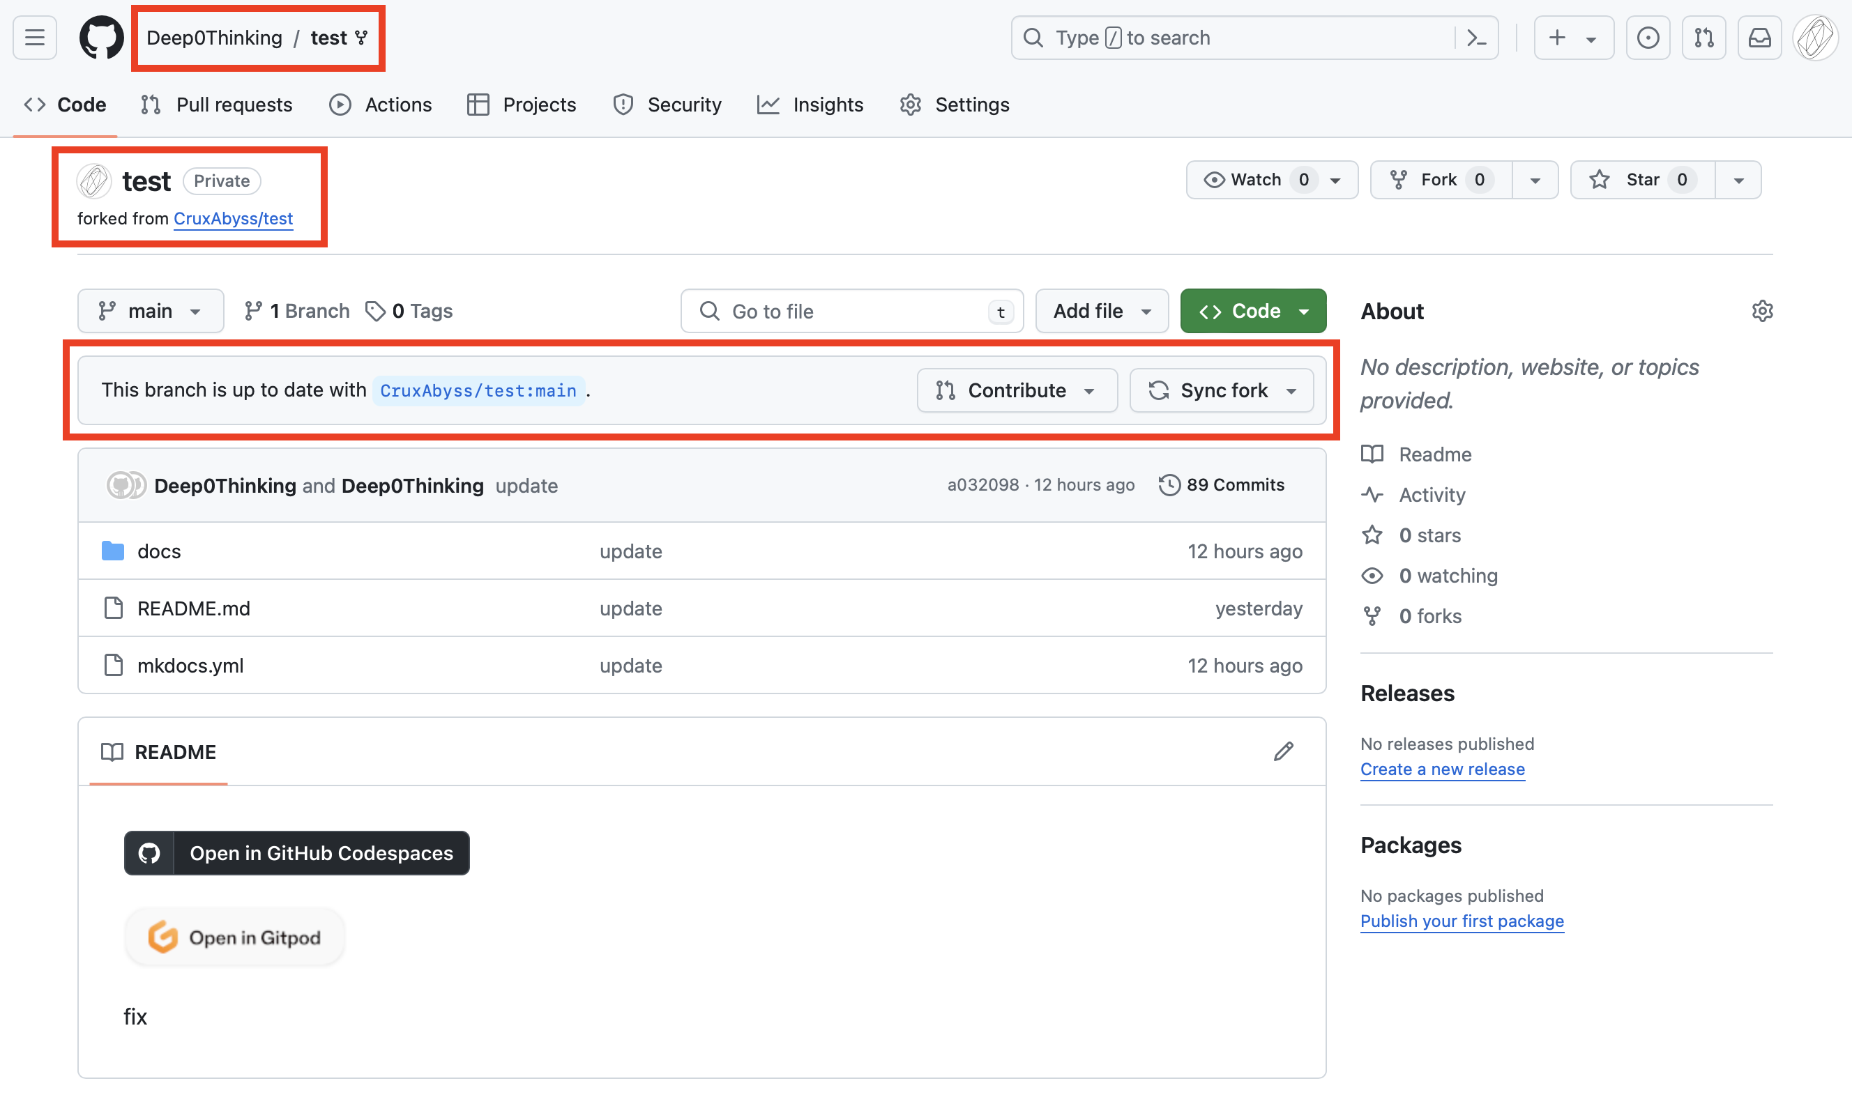The image size is (1852, 1104).
Task: Click the repository owner avatar beside test
Action: [x=95, y=181]
